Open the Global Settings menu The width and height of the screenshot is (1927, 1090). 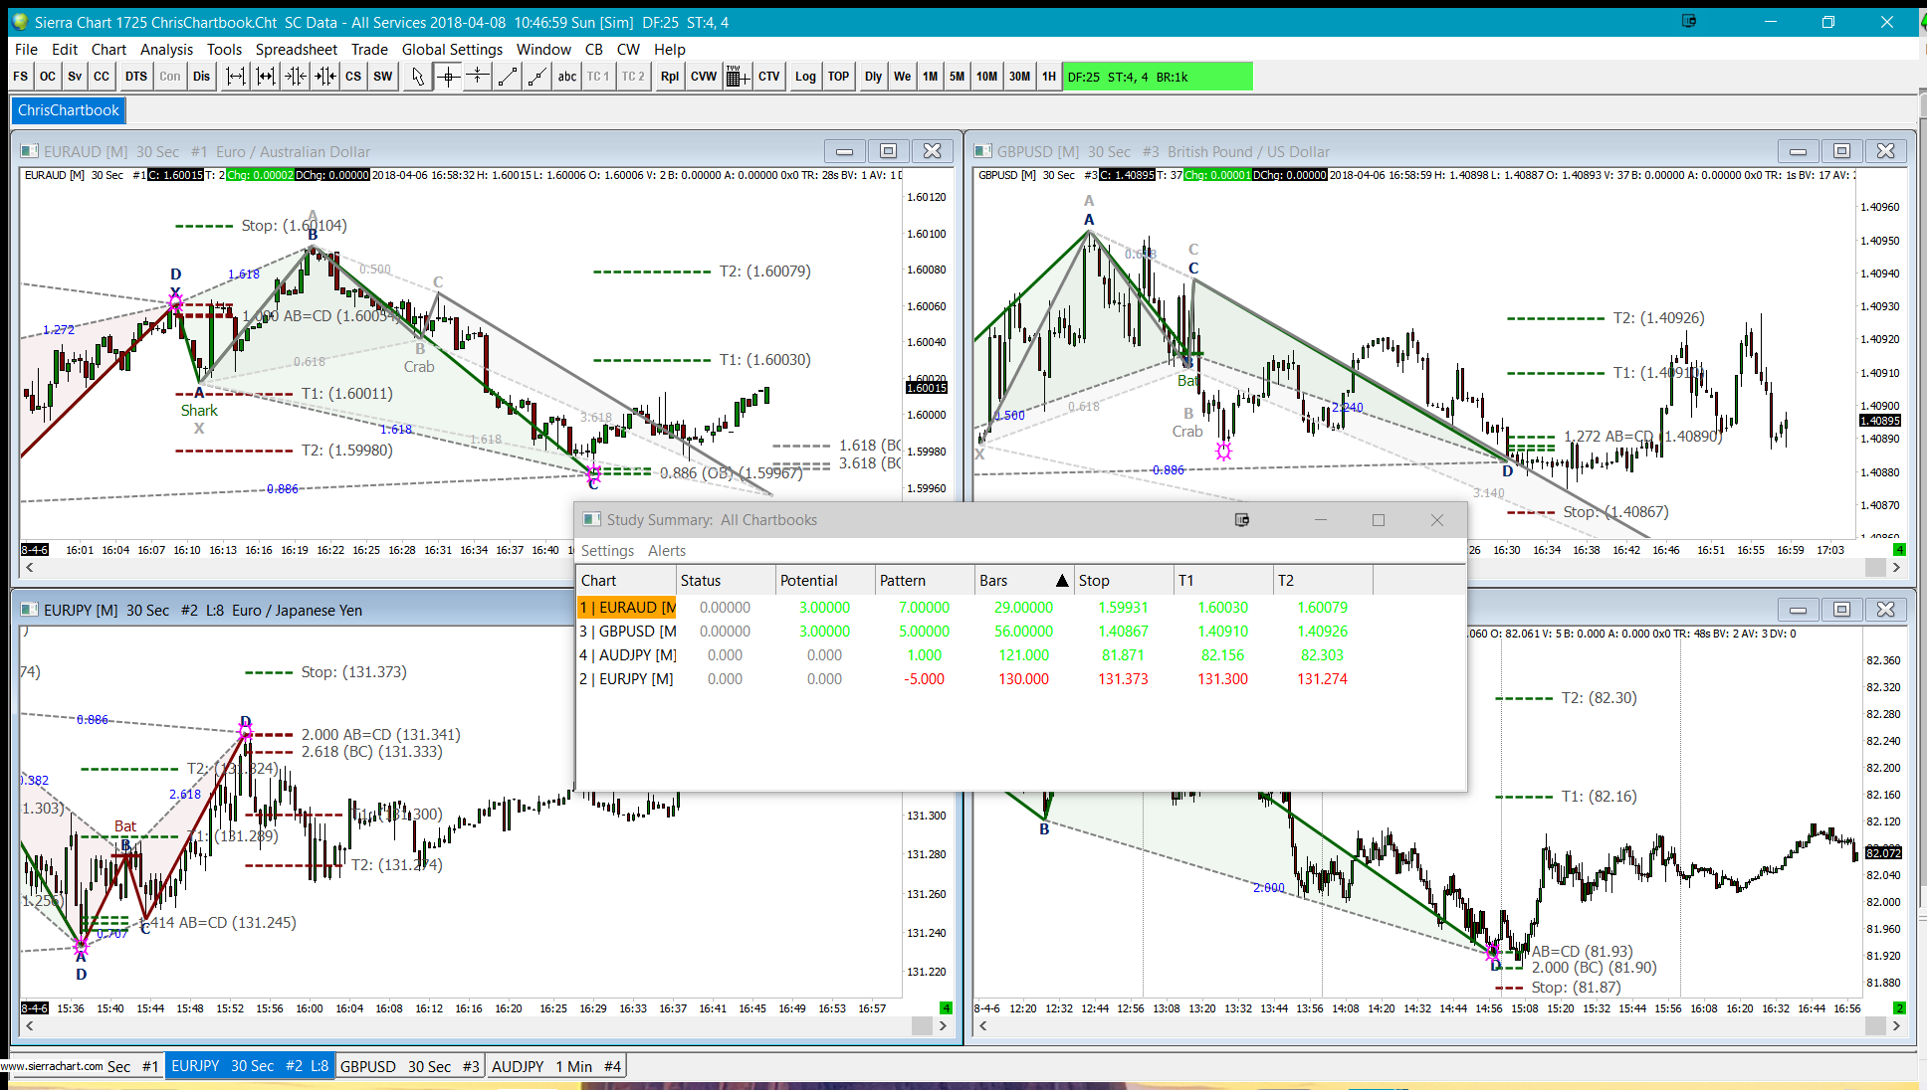pos(452,50)
